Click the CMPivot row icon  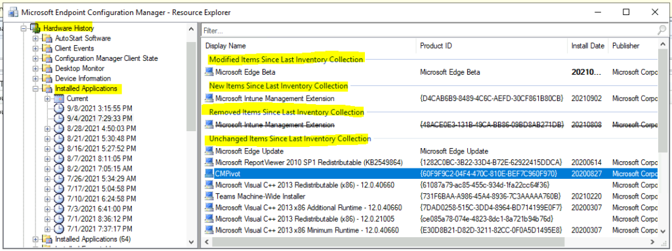(209, 174)
